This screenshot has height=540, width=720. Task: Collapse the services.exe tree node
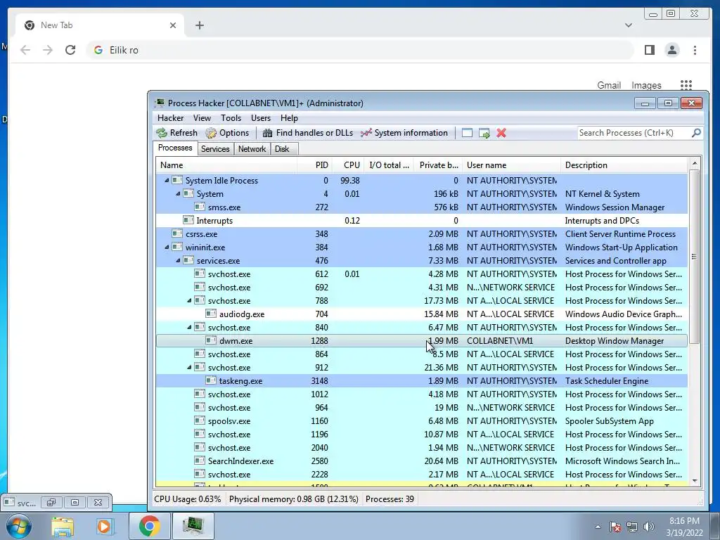coord(178,260)
